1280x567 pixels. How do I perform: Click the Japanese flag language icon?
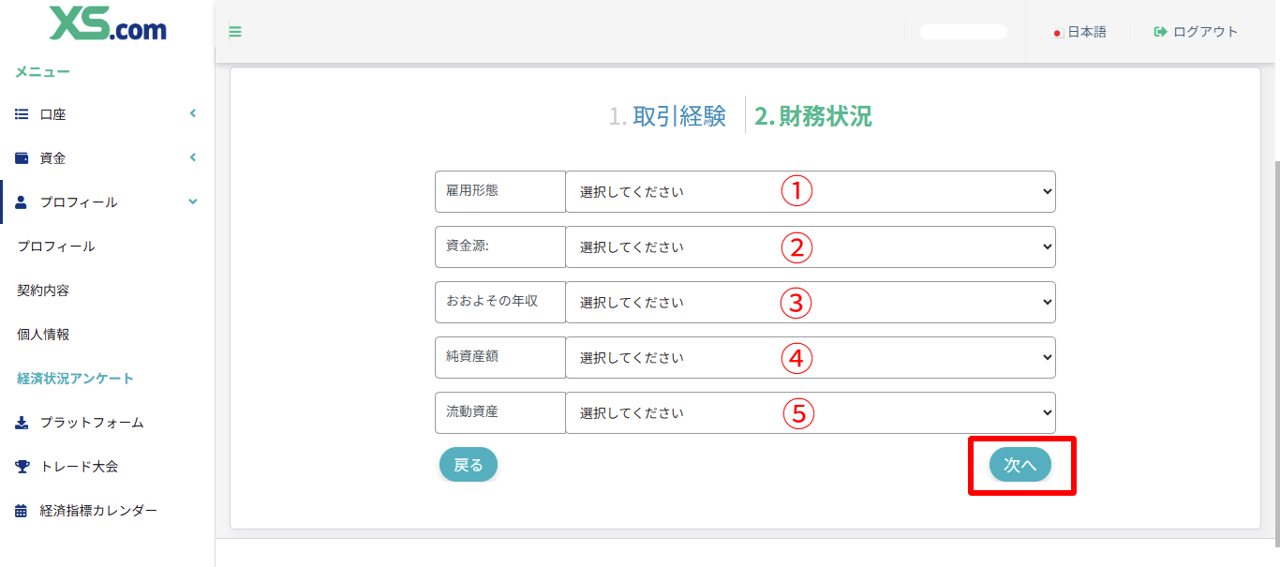pyautogui.click(x=1057, y=31)
